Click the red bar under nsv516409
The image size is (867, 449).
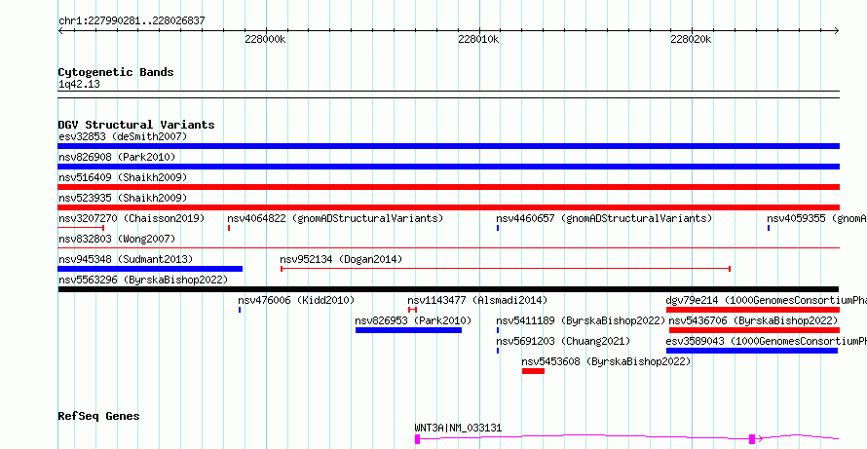coord(448,187)
